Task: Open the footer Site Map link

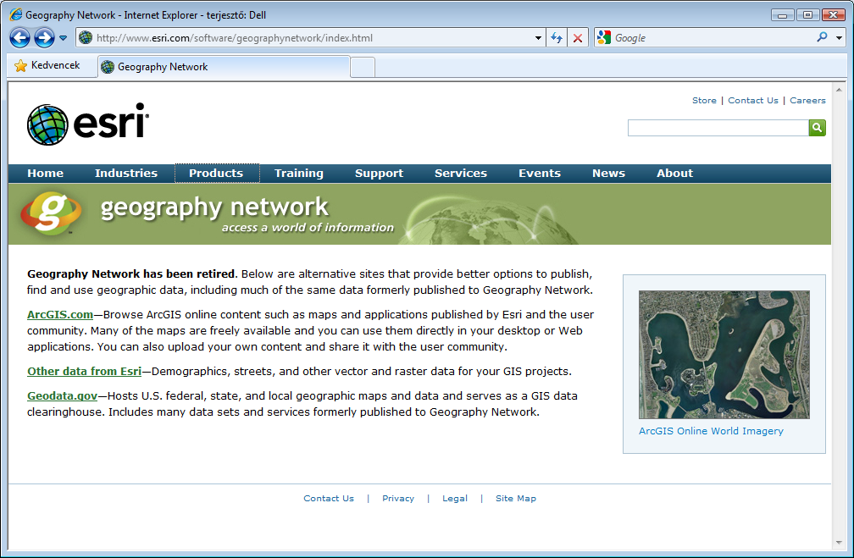Action: [x=516, y=498]
